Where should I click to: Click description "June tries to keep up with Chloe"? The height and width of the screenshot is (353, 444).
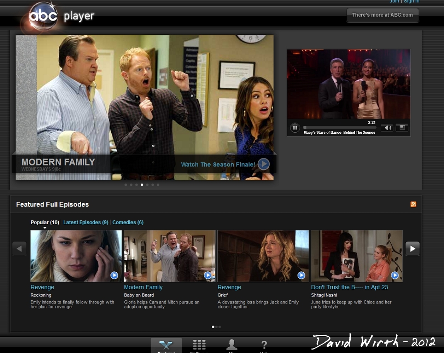[351, 304]
